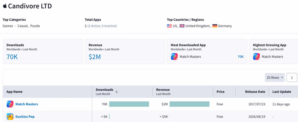Click the Candivore LTD title

(x=30, y=6)
